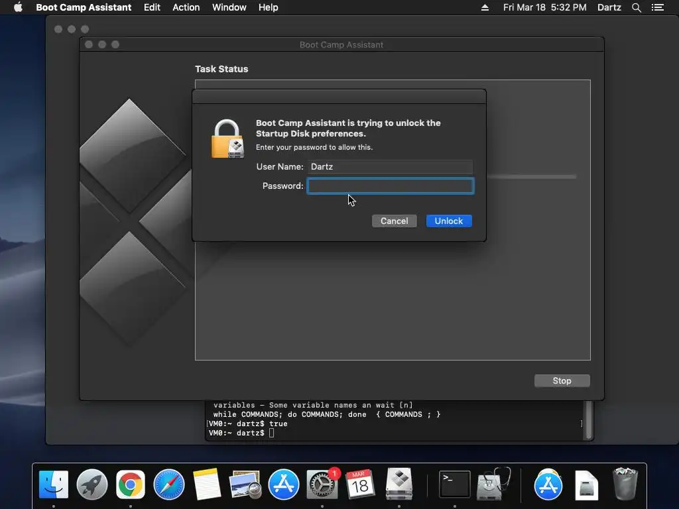The height and width of the screenshot is (509, 679).
Task: Click the Terminal prompt line cursor
Action: 271,433
